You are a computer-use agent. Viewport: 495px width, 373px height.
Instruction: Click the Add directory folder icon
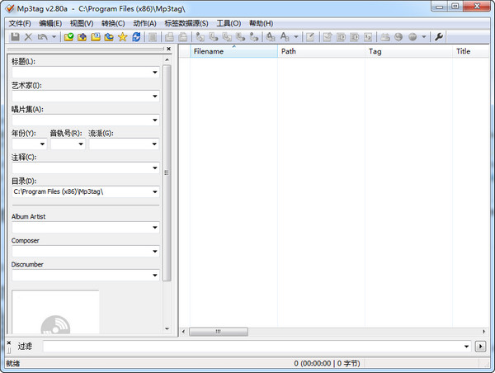(x=82, y=37)
